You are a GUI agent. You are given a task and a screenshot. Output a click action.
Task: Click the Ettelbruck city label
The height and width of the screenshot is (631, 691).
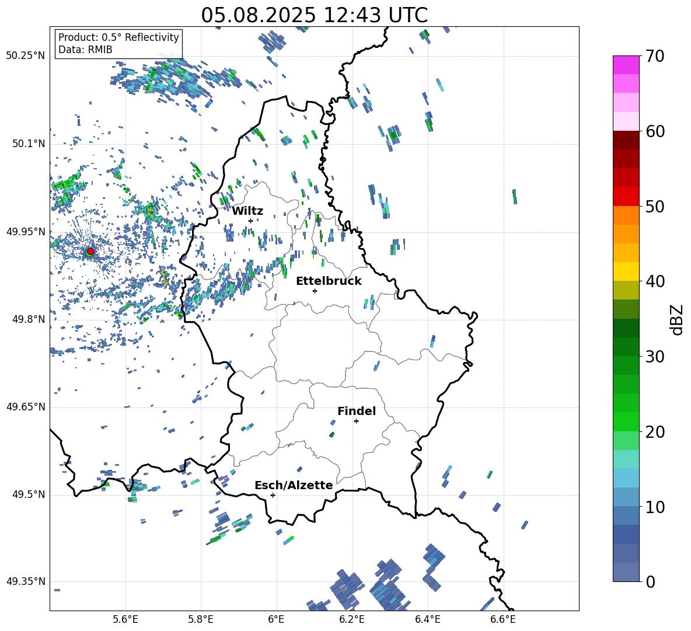coord(329,281)
